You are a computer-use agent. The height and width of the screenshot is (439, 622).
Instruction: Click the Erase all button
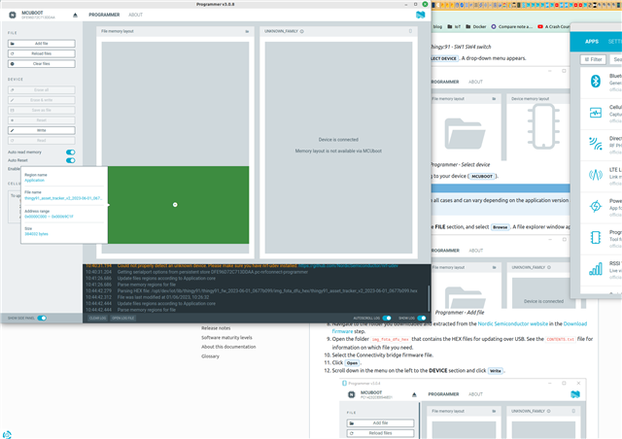pyautogui.click(x=41, y=90)
